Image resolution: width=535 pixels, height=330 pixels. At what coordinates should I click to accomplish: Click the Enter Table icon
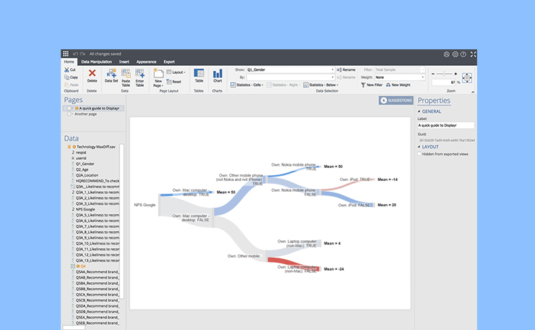point(140,74)
